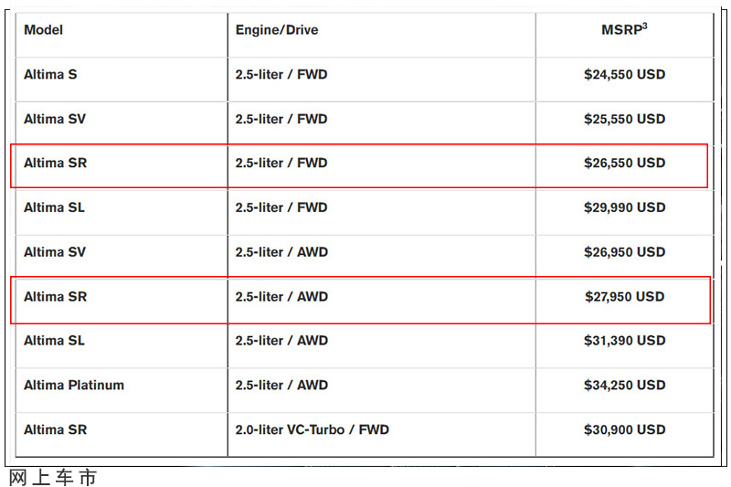
Task: Click the $34,250 USD price
Action: pos(625,386)
